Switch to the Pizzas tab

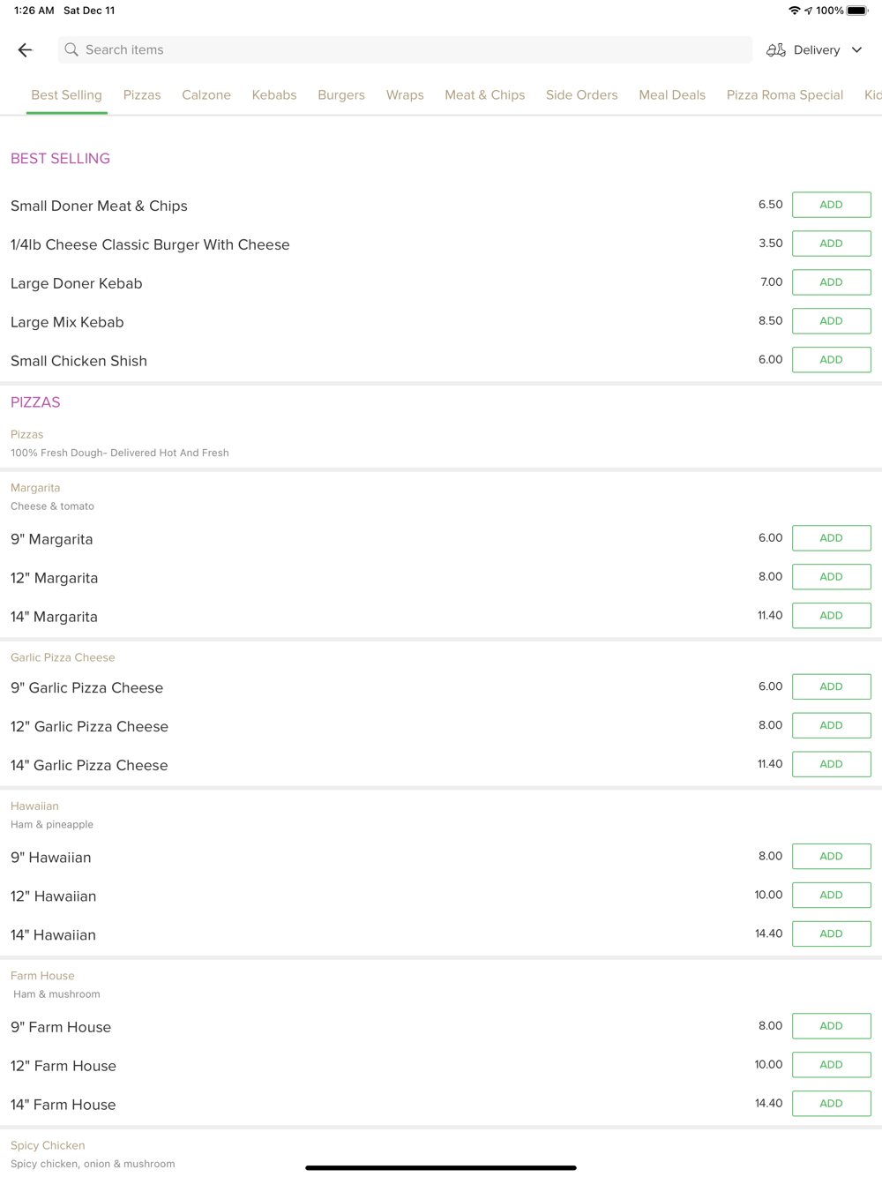[x=142, y=95]
